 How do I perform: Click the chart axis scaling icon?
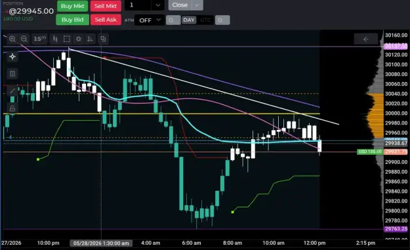(91, 39)
